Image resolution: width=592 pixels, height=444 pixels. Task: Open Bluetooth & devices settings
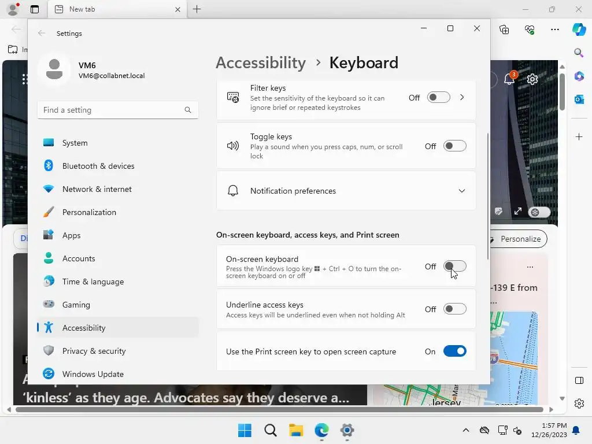coord(118,166)
